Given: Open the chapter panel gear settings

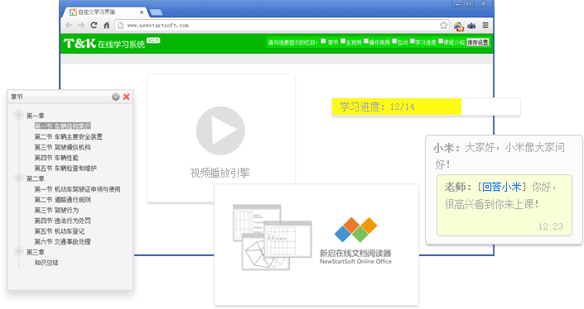Looking at the screenshot, I should pyautogui.click(x=116, y=97).
